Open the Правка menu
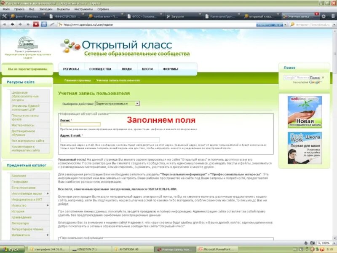This screenshot has height=253, width=337. pos(19,9)
